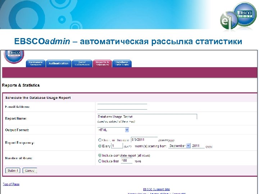Open the Customize Services tab
259x194 pixels.
[x=36, y=64]
